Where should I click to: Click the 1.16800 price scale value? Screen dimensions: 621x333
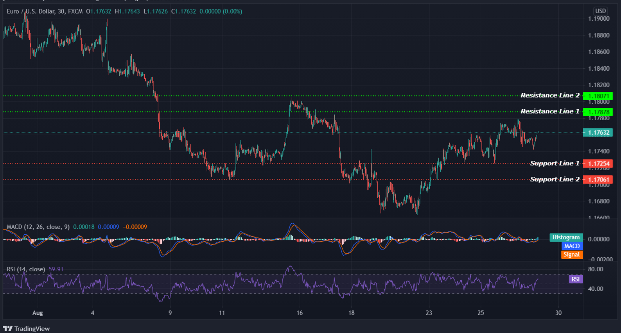pyautogui.click(x=599, y=201)
